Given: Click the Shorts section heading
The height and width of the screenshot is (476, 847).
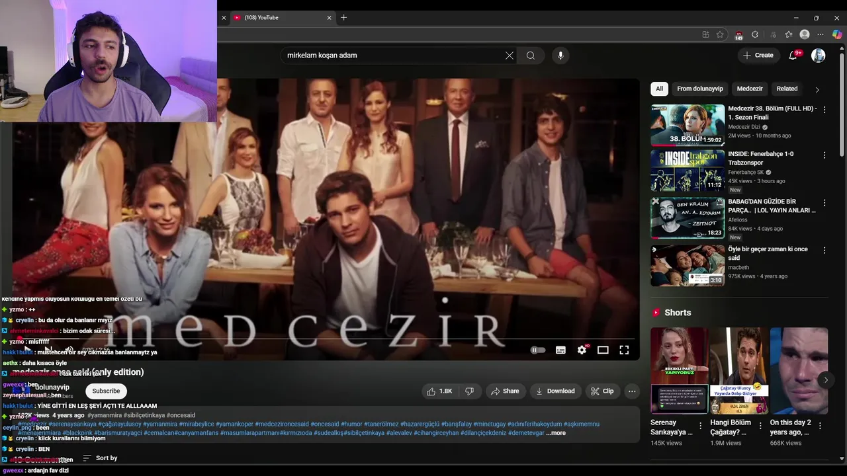Looking at the screenshot, I should (678, 313).
